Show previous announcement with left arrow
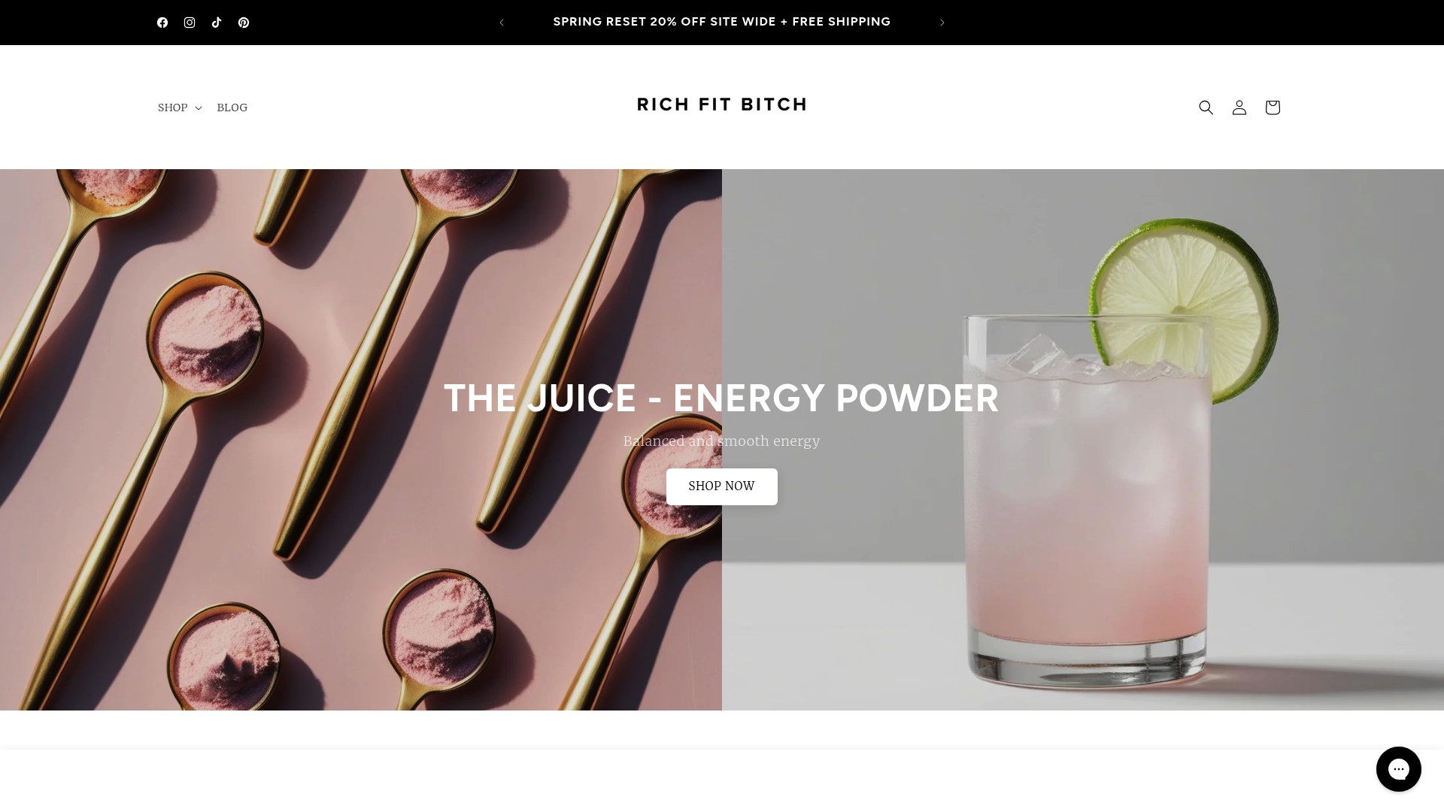Viewport: 1444px width, 812px height. coord(502,23)
